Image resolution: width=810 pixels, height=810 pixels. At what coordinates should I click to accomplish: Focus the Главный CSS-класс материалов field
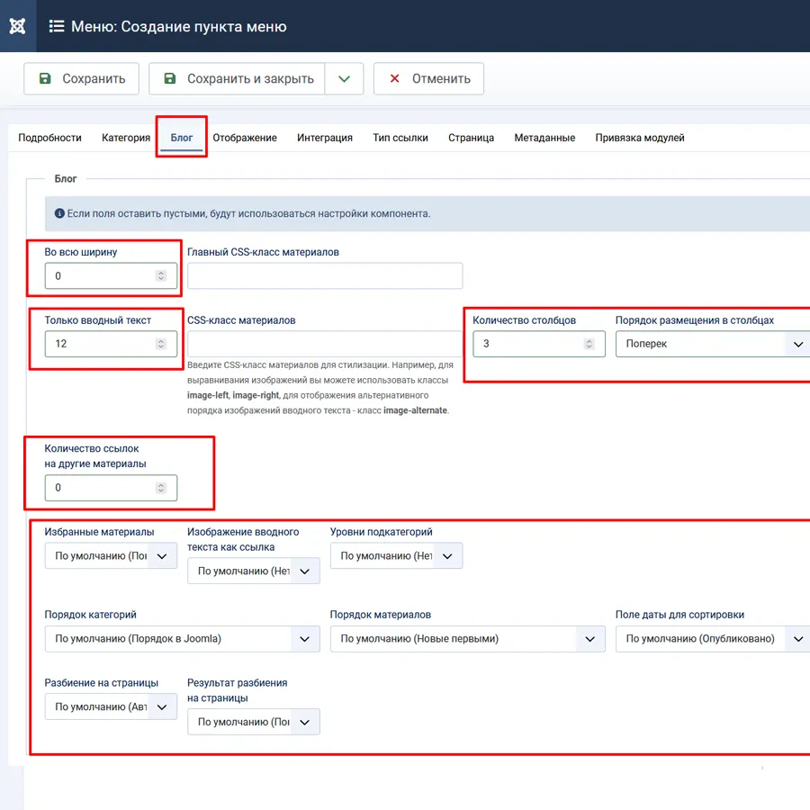tap(325, 276)
